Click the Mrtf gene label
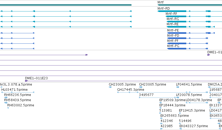The width and height of the screenshot is (222, 130). pyautogui.click(x=160, y=2)
